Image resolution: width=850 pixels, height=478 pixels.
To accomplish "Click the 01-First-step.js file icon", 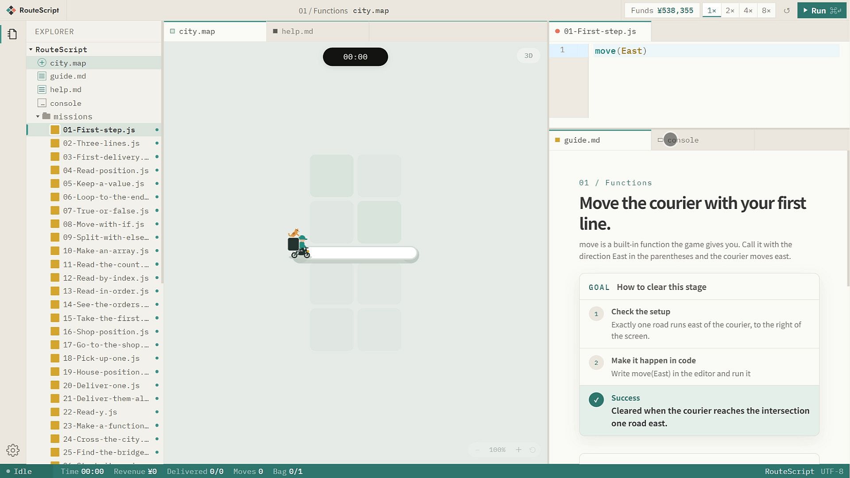I will (x=55, y=130).
